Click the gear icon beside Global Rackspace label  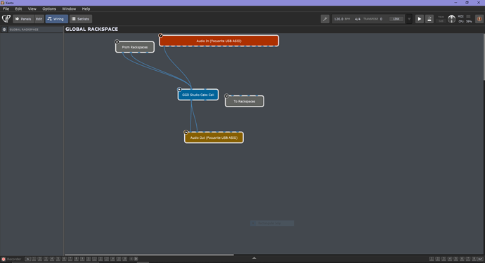(x=4, y=29)
